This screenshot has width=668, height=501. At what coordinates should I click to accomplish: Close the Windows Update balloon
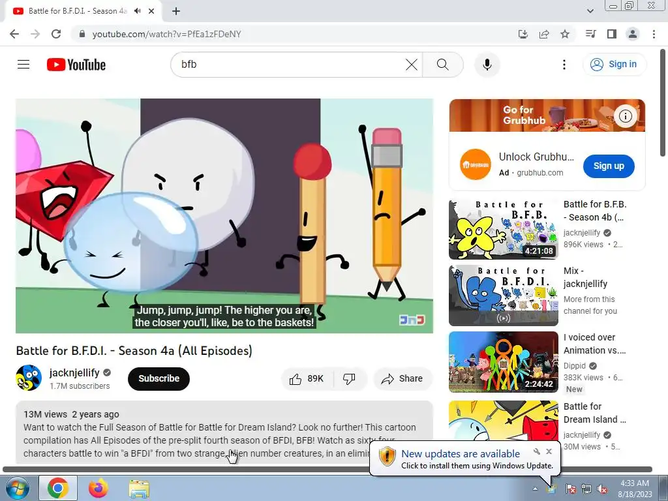point(549,451)
